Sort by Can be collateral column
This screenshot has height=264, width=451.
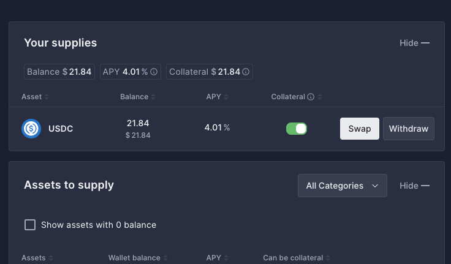[x=329, y=258]
